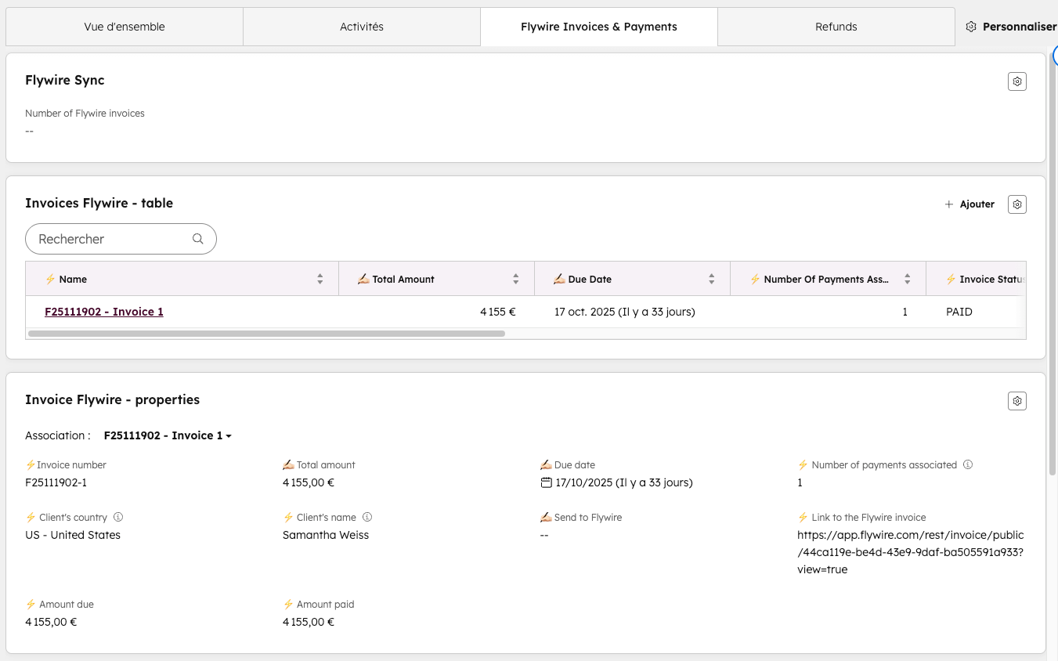The image size is (1058, 661).
Task: Open Invoices Flywire table settings gear
Action: [x=1016, y=204]
